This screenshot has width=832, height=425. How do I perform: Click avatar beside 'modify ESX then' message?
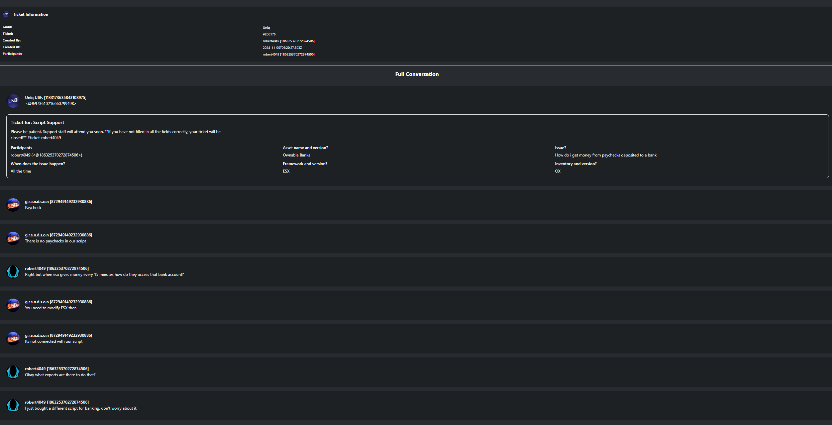(13, 305)
